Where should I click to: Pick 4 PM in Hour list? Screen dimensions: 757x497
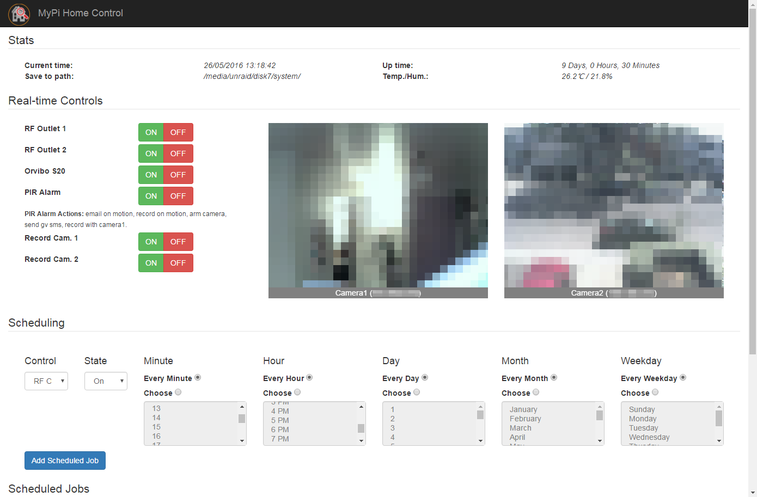310,411
